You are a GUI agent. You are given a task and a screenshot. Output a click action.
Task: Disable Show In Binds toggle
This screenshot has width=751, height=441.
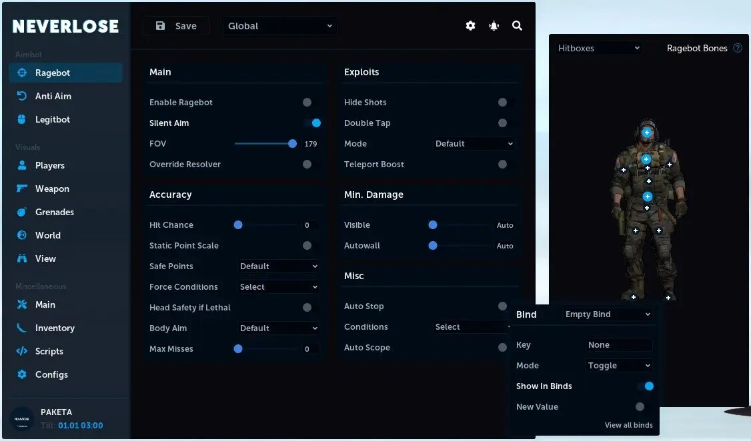pyautogui.click(x=646, y=386)
